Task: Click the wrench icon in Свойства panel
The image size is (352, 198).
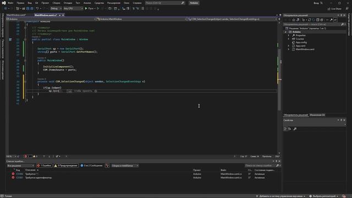Action: pos(295,129)
